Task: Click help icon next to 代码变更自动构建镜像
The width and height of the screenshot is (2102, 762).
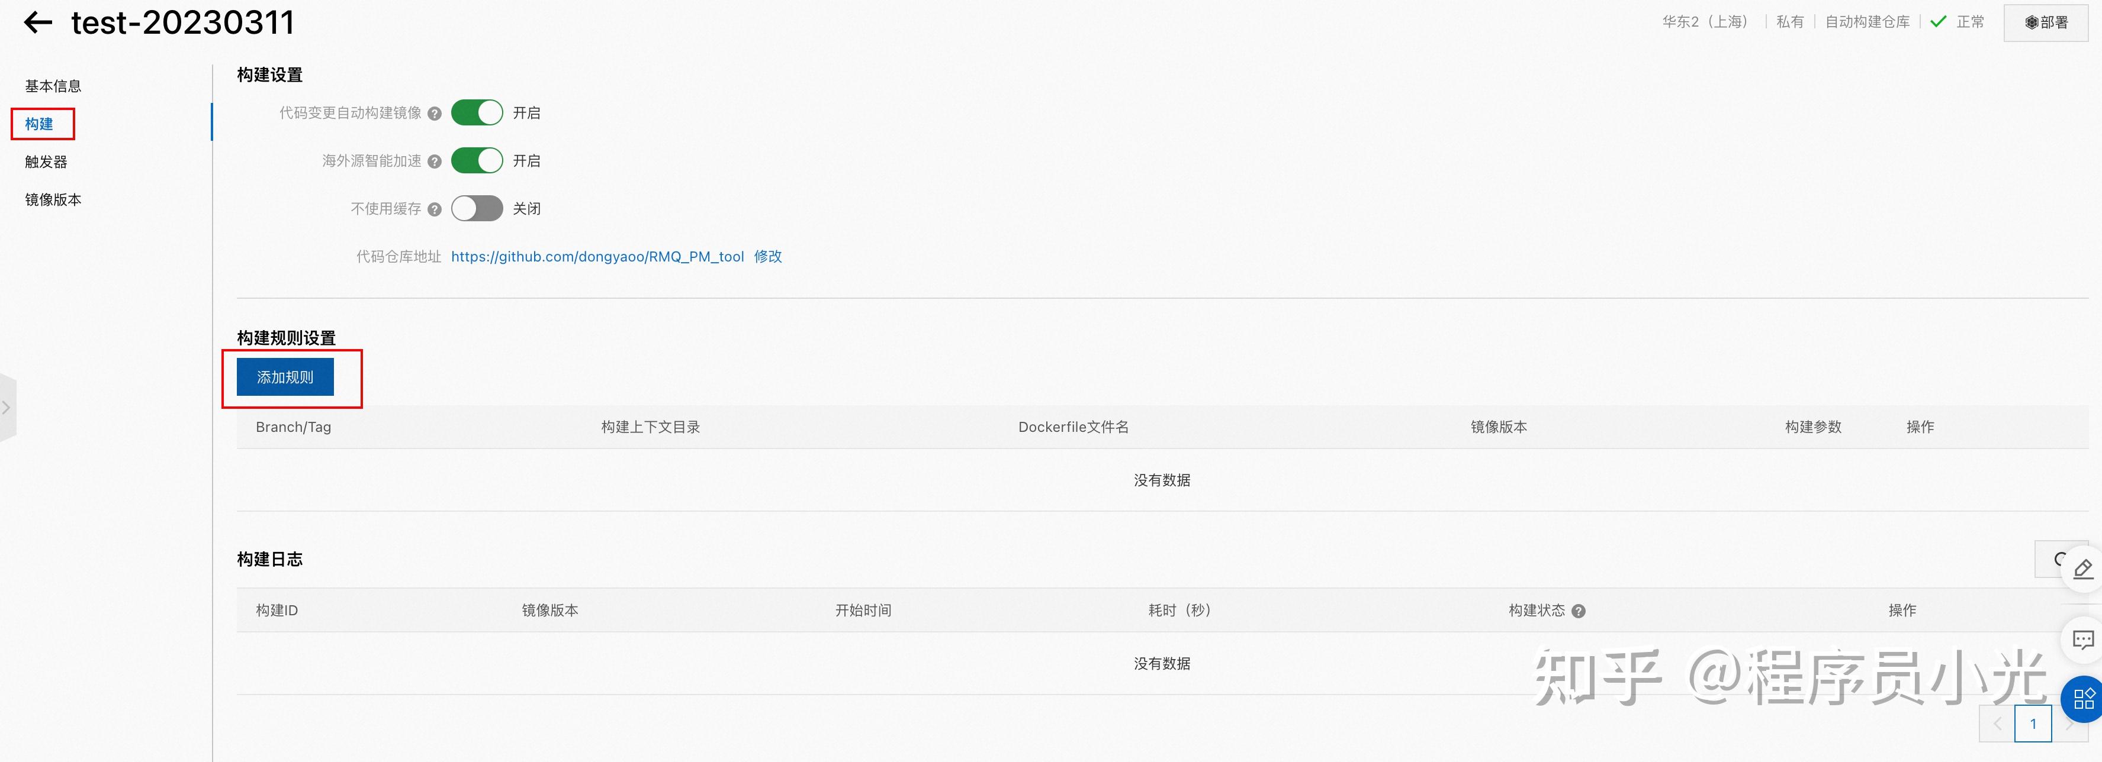Action: click(435, 114)
